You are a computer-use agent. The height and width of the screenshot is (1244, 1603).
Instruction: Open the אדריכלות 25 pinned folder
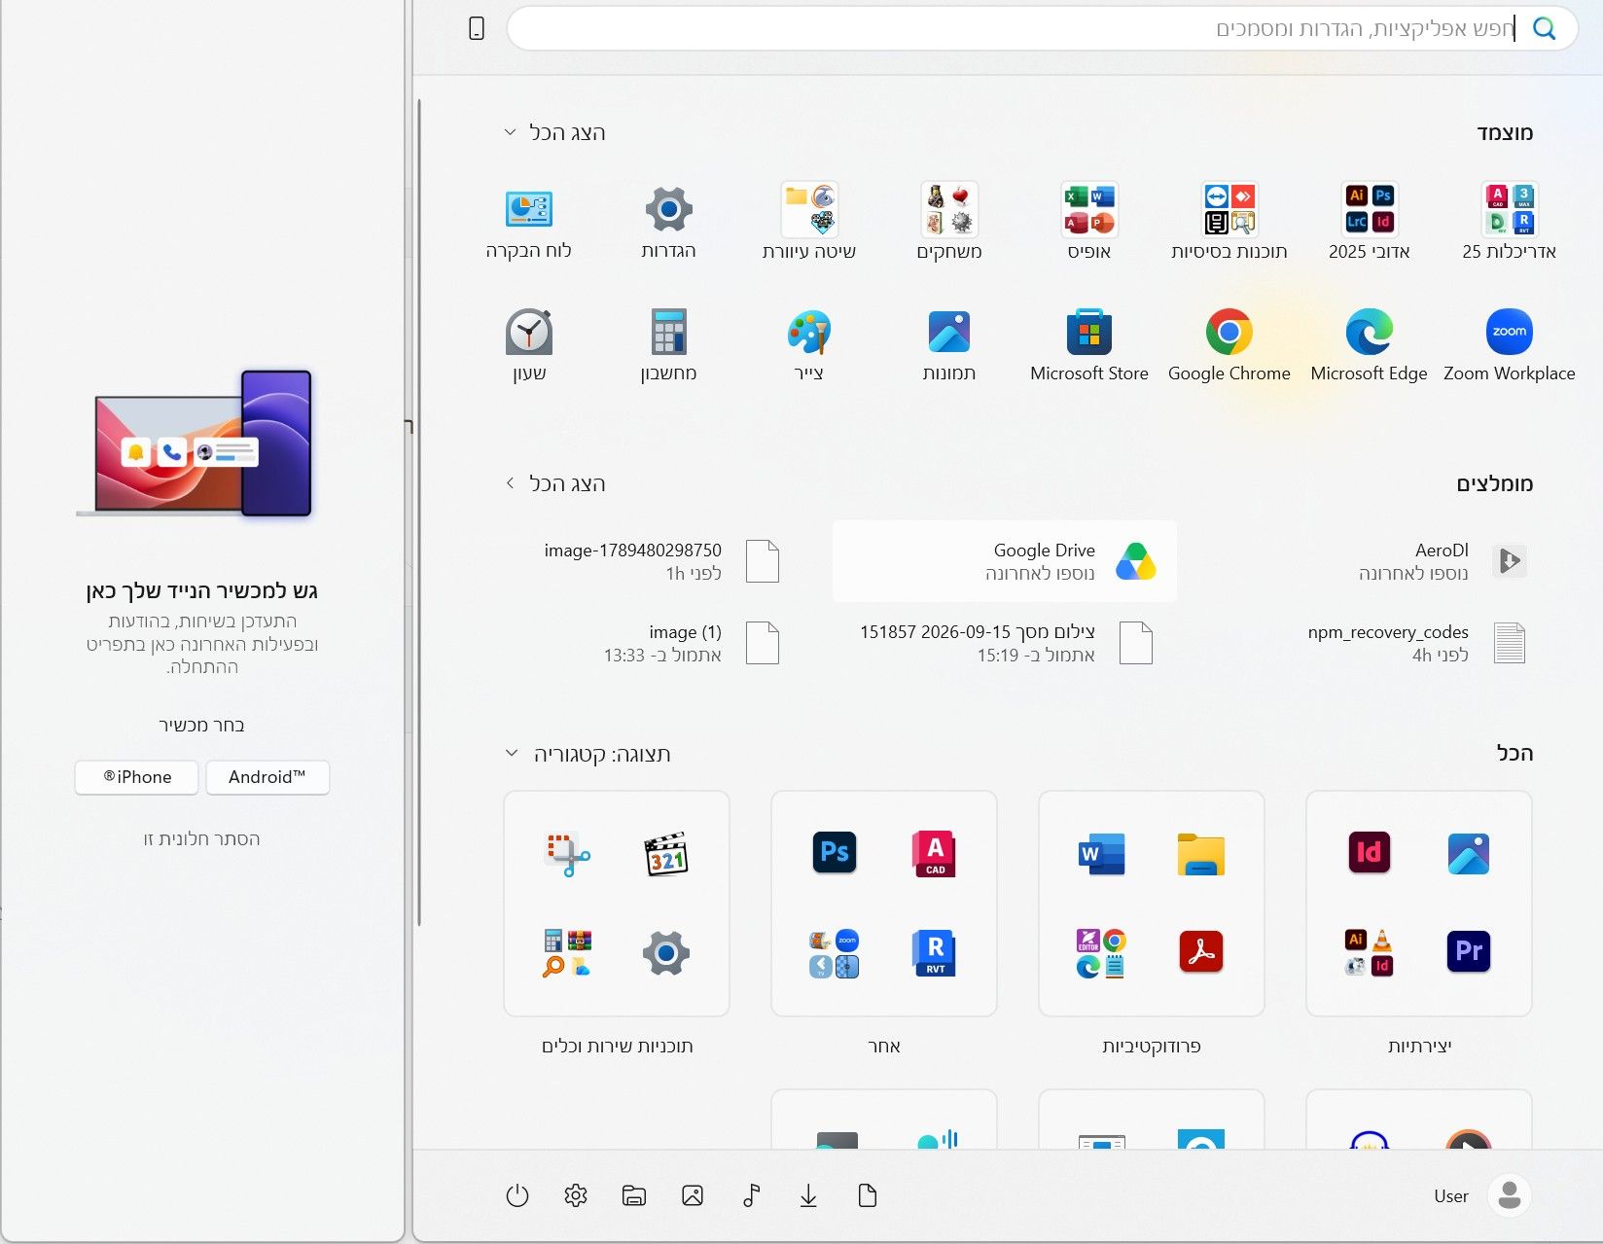pyautogui.click(x=1509, y=223)
